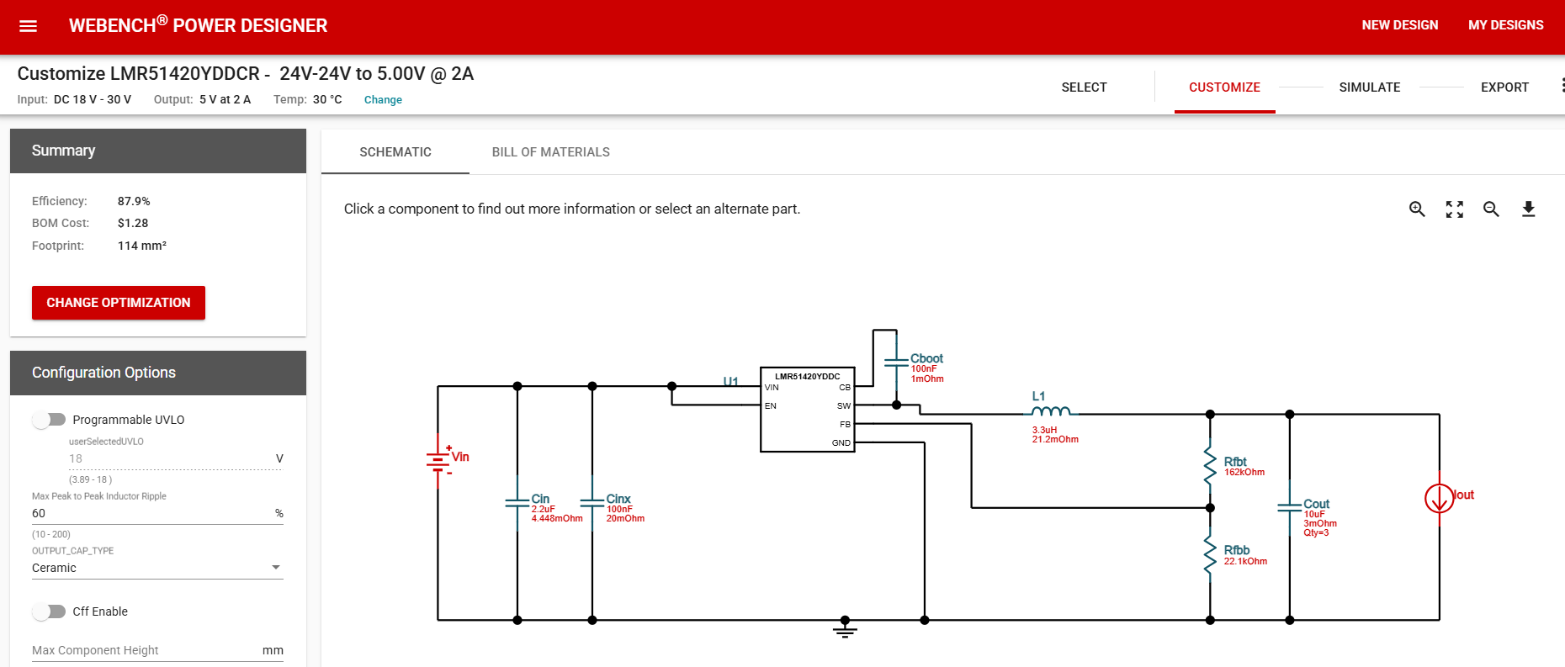Select the Rfbt resistor symbol
Viewport: 1565px width, 667px height.
(x=1210, y=465)
